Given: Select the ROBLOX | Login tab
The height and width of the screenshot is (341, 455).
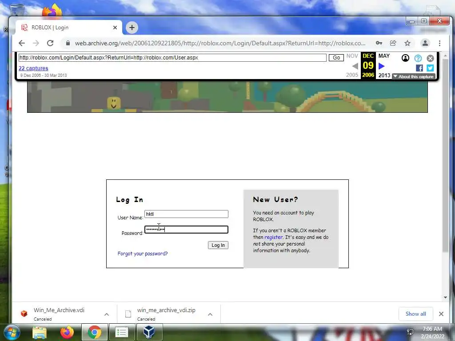Looking at the screenshot, I should point(68,28).
